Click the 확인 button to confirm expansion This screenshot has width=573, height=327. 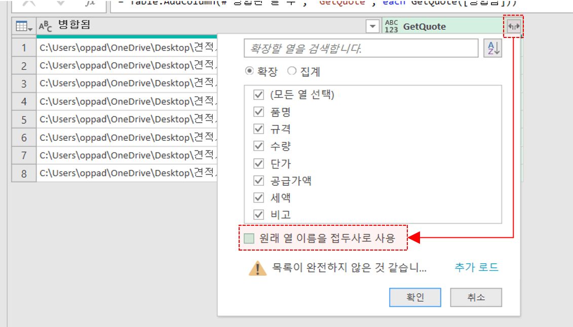[x=415, y=297]
